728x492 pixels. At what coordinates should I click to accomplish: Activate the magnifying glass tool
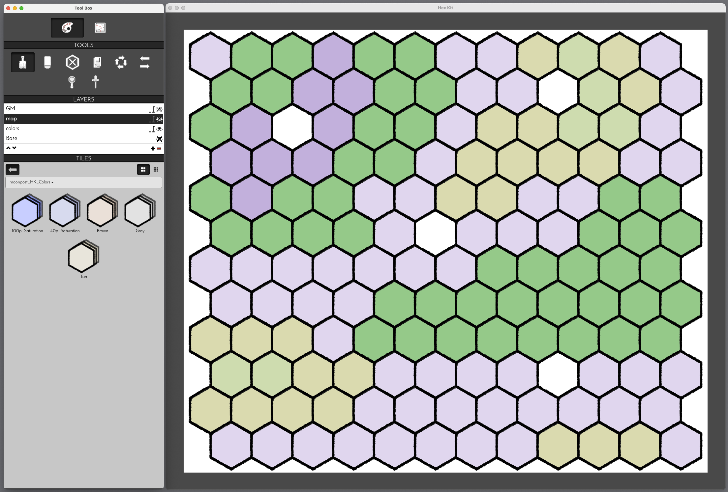coord(72,82)
